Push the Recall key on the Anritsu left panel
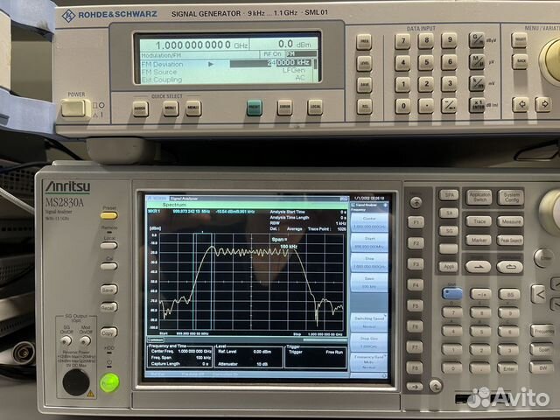Image resolution: width=560 pixels, height=420 pixels. coord(108,307)
